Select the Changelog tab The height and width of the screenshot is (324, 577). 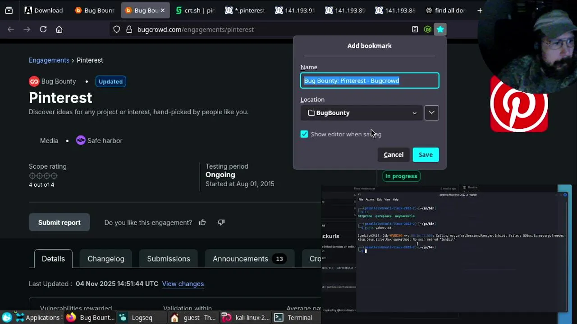pyautogui.click(x=106, y=259)
